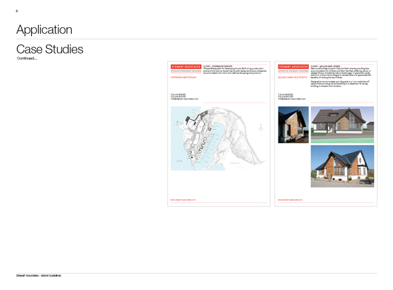393x290 pixels.
Task: Click the north compass symbol on the map
Action: pos(261,128)
